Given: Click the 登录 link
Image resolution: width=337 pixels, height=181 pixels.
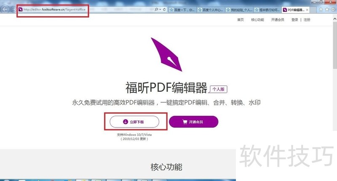Looking at the screenshot, I should pyautogui.click(x=294, y=20).
